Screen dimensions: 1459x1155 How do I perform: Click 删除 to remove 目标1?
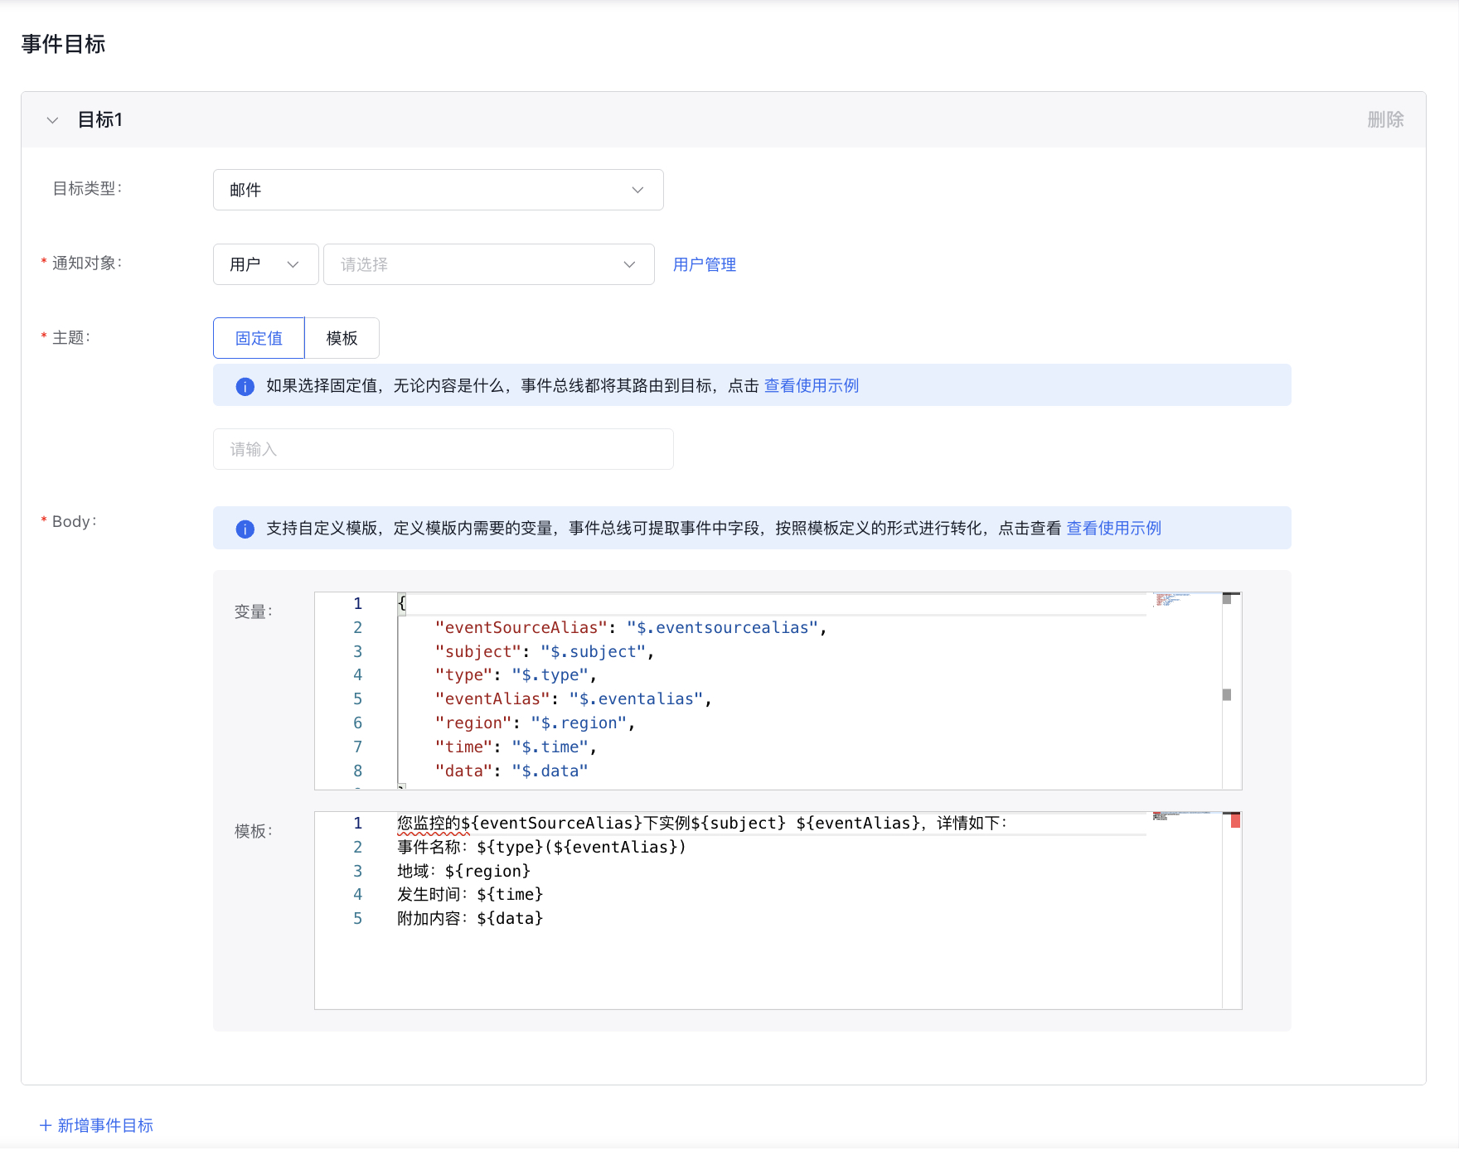(x=1385, y=120)
